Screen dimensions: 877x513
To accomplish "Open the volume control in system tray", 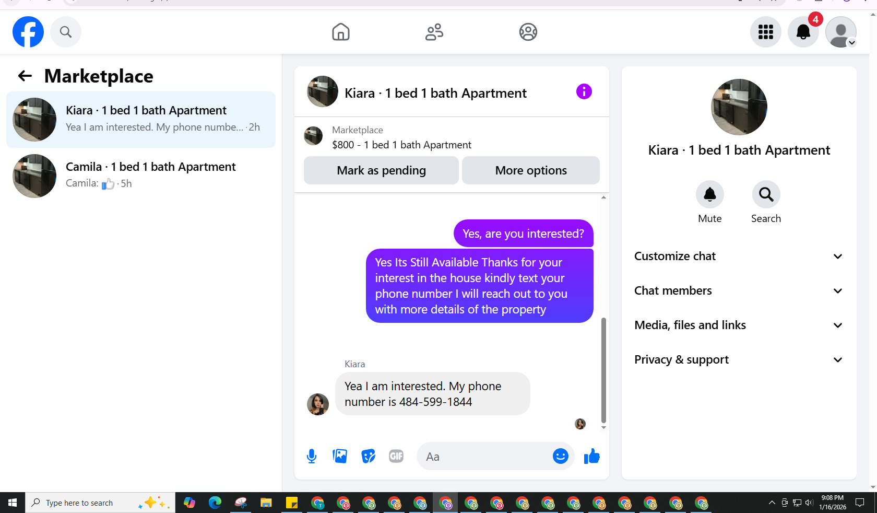I will pos(809,503).
